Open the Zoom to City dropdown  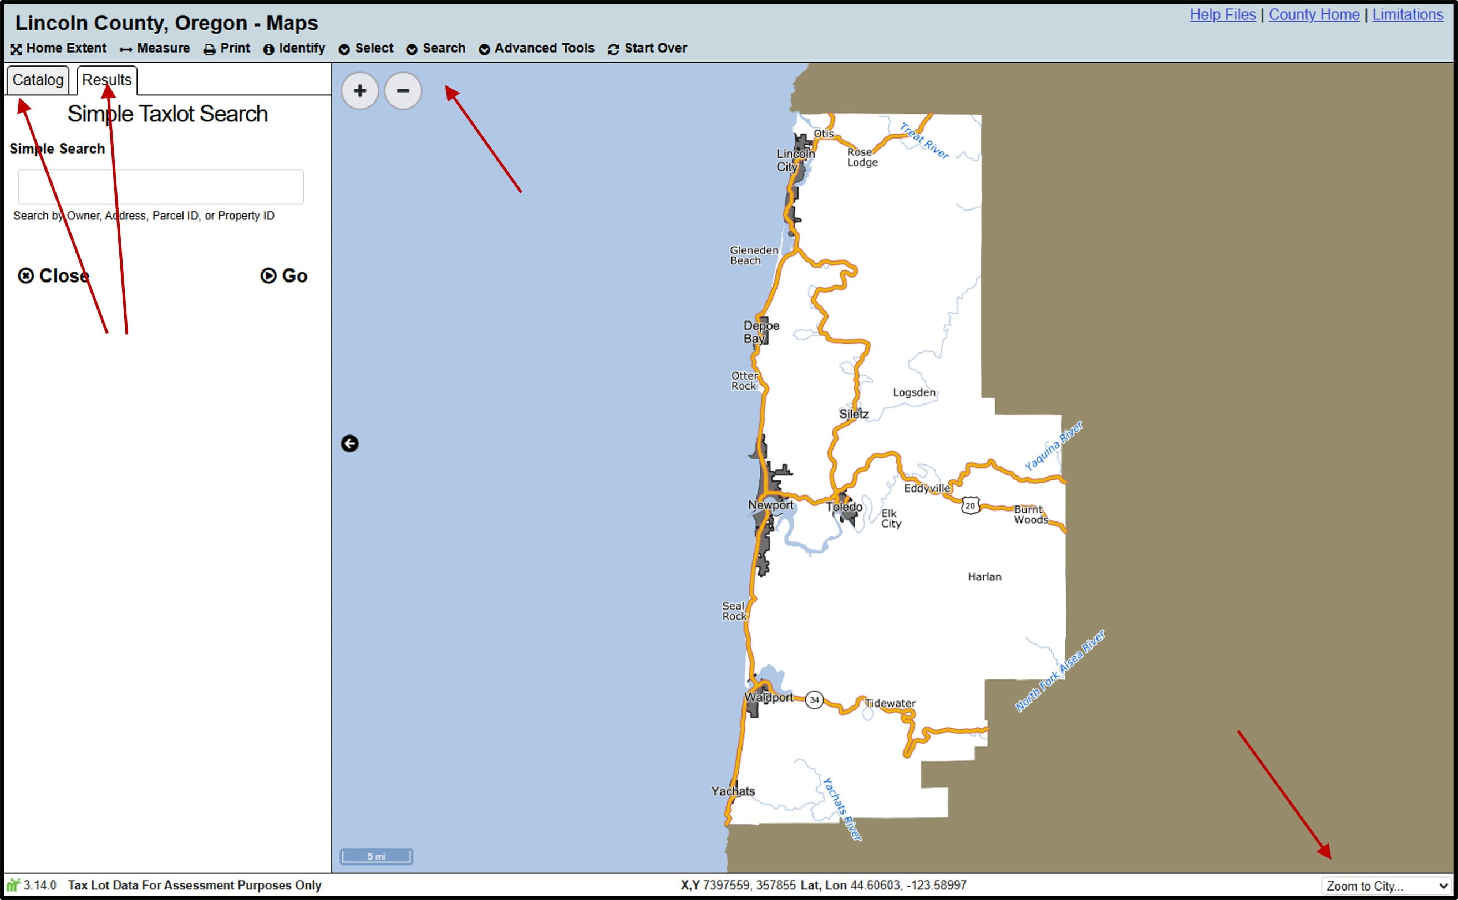coord(1386,886)
